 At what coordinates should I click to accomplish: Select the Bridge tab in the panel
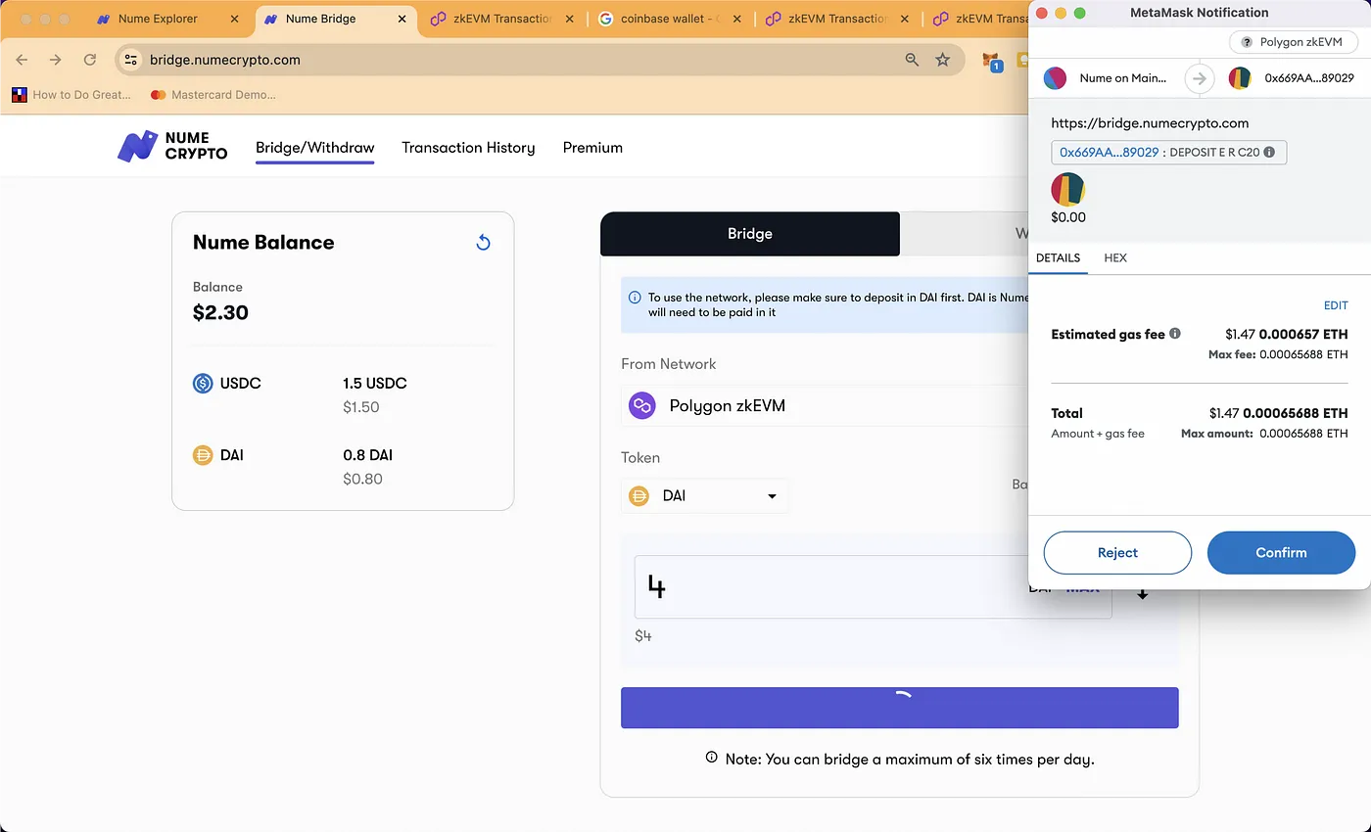pyautogui.click(x=750, y=234)
